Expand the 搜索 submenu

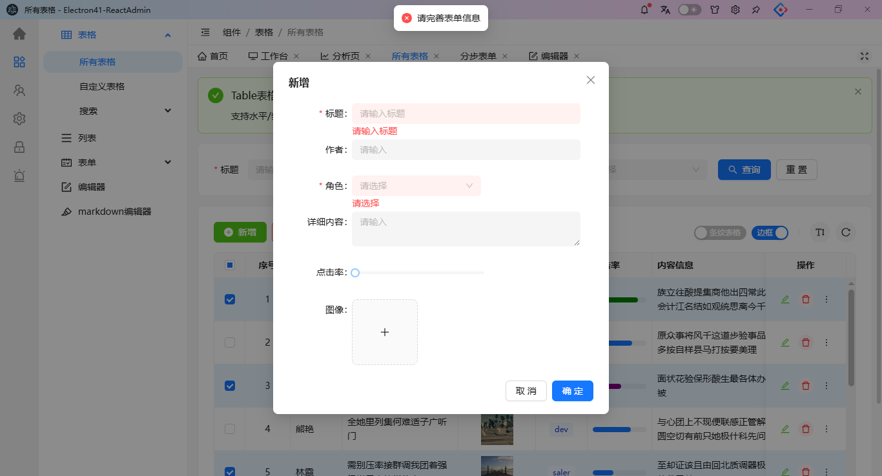(x=113, y=111)
